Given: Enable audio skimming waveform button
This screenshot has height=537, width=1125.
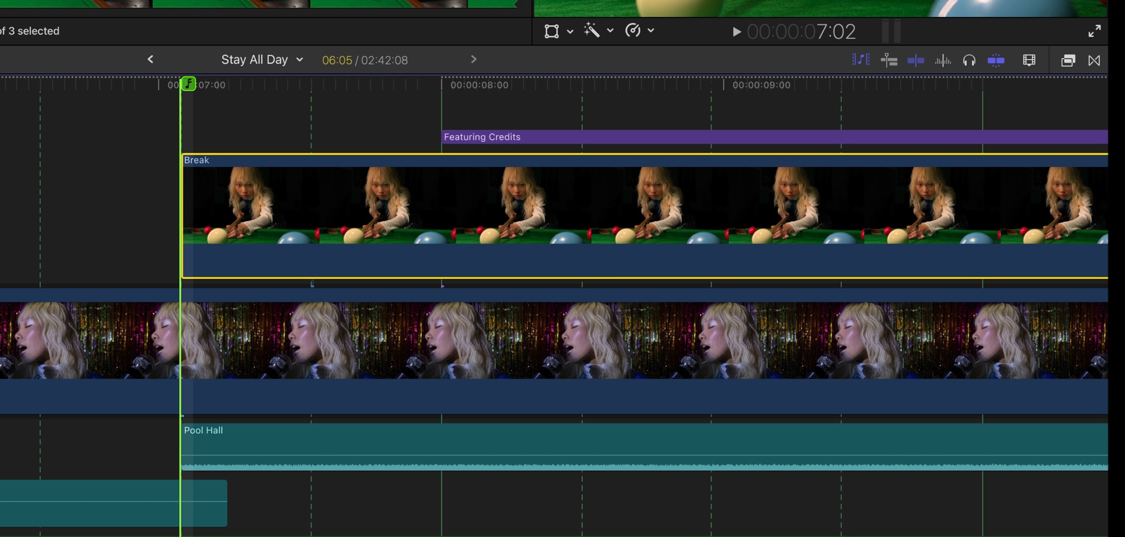Looking at the screenshot, I should click(x=942, y=60).
